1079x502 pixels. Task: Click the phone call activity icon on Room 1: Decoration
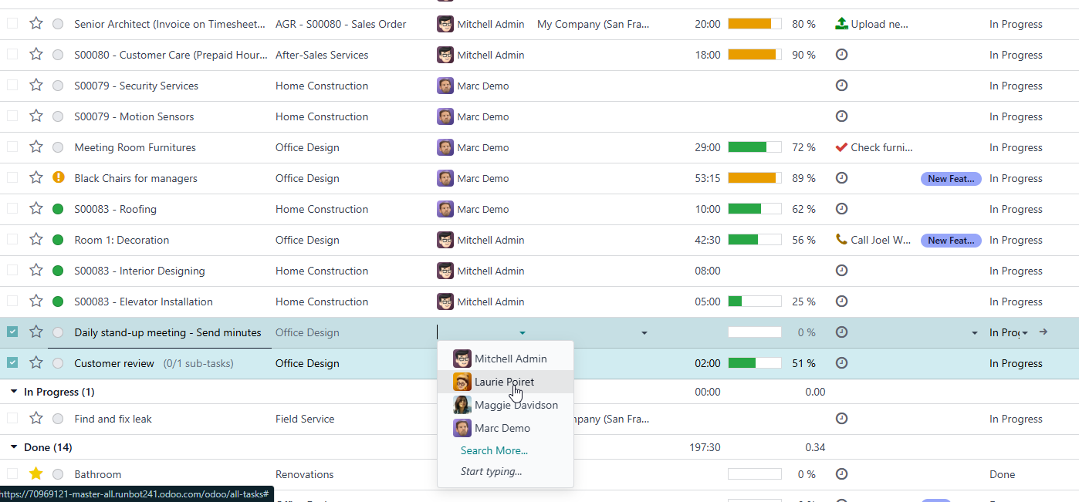coord(841,240)
